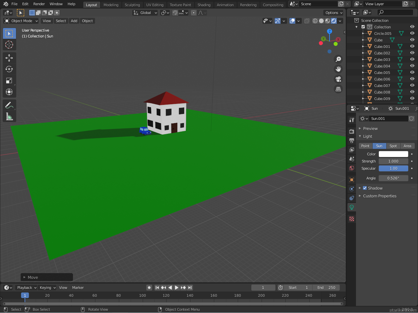
Task: Open Texture properties tab icon
Action: click(352, 219)
